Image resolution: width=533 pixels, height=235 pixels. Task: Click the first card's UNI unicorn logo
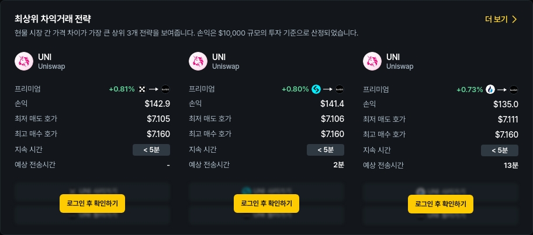24,61
